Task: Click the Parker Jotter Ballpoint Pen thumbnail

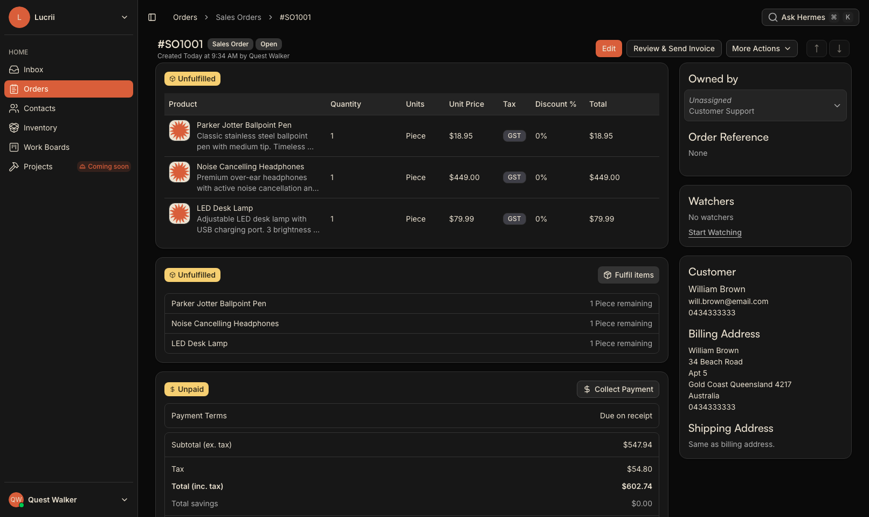Action: pos(180,130)
